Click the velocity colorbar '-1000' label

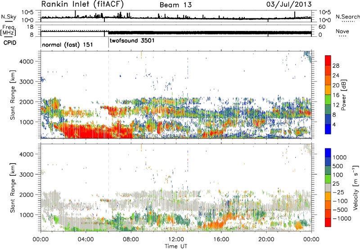click(x=342, y=218)
